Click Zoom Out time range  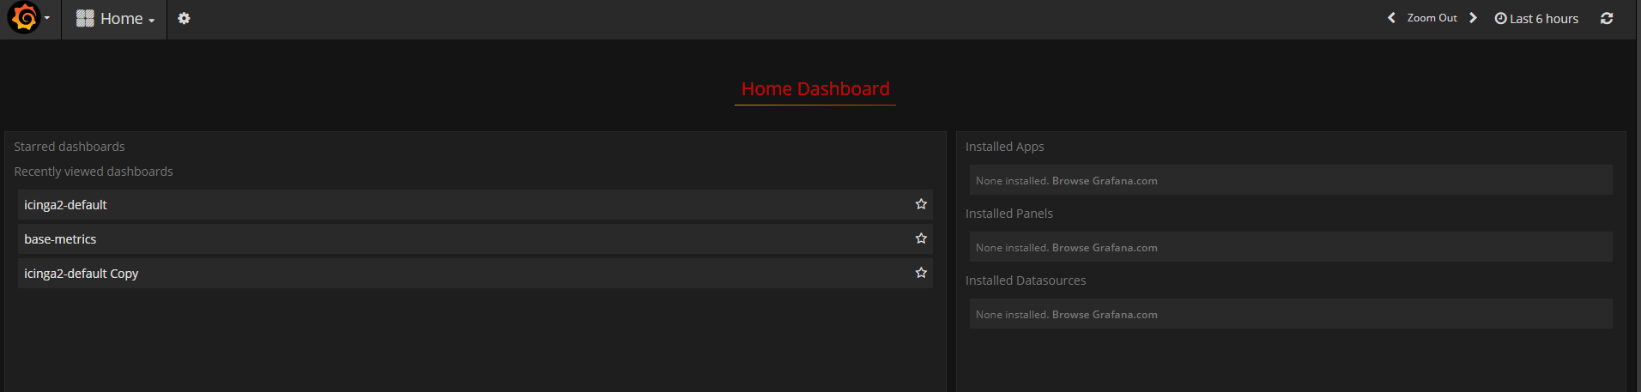(1432, 18)
